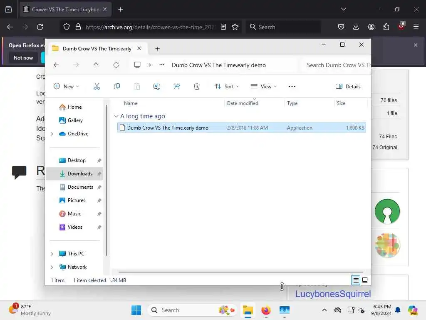This screenshot has height=320, width=426.
Task: Go back in File Explorer
Action: 56,65
